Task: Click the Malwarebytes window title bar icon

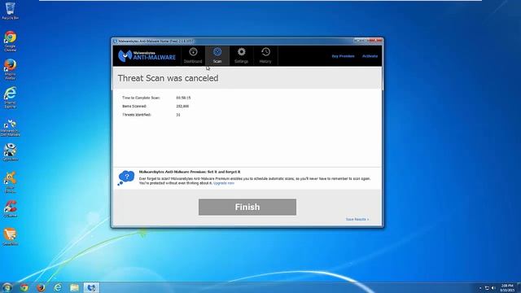Action: click(x=116, y=42)
